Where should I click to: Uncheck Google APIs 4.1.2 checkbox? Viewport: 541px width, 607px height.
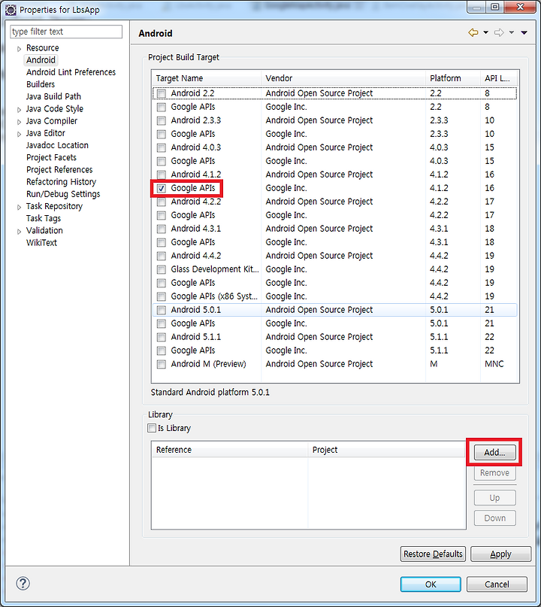(162, 189)
